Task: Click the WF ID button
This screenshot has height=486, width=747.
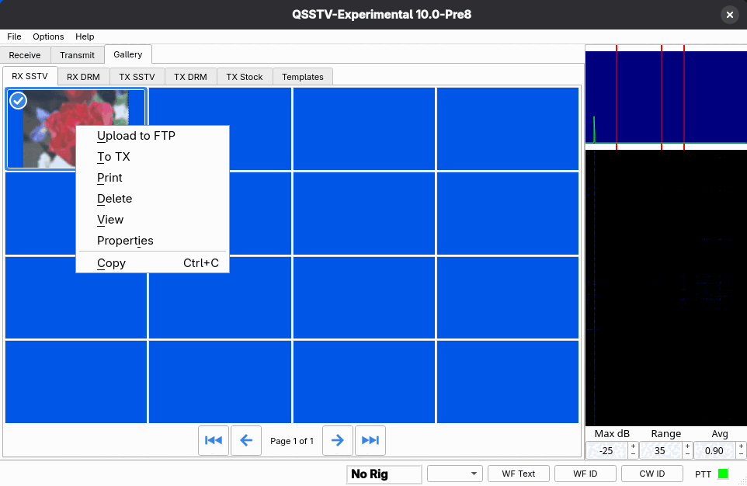Action: (585, 474)
